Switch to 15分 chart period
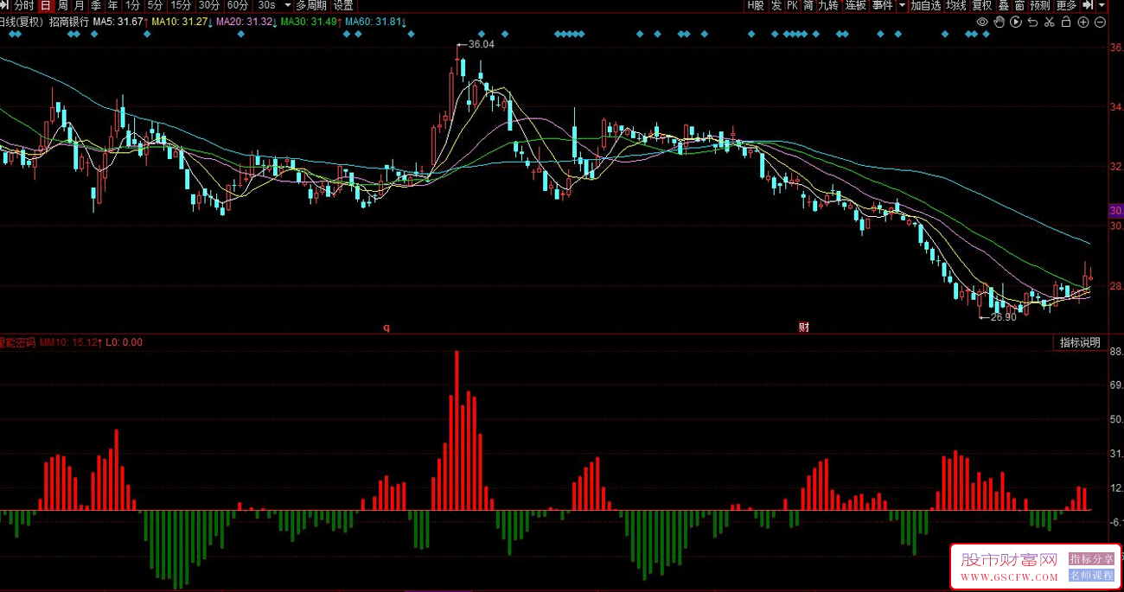Image resolution: width=1124 pixels, height=592 pixels. pos(181,5)
